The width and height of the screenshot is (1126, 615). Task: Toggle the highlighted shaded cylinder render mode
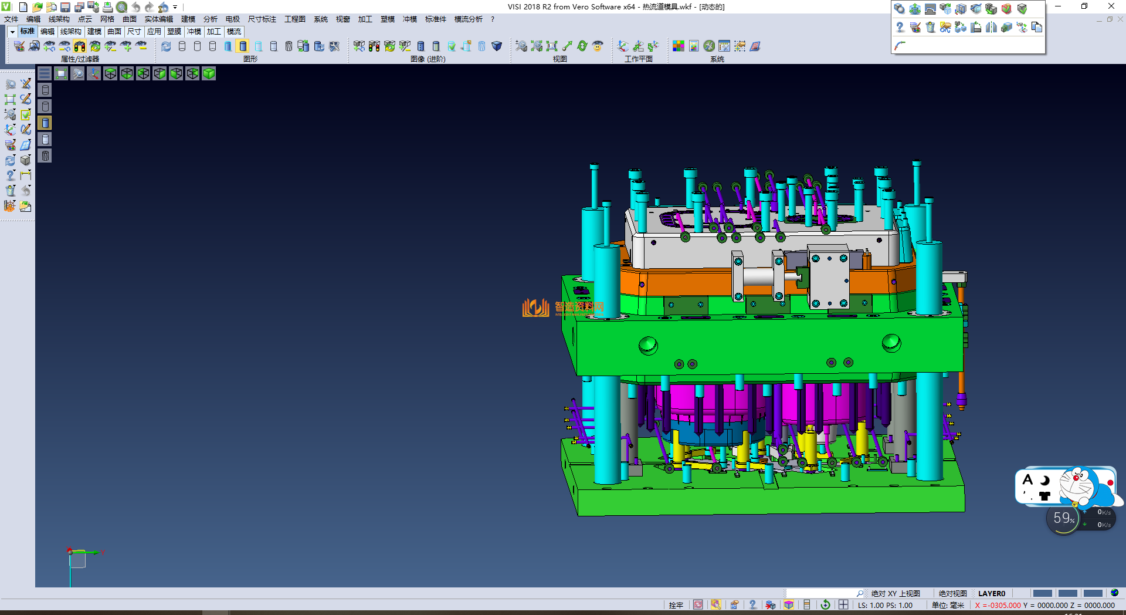(243, 46)
